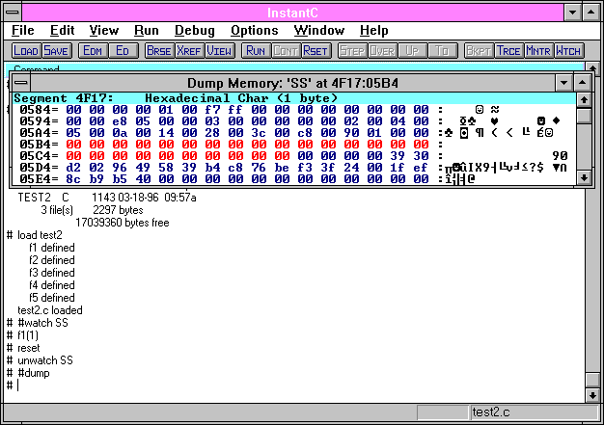Click the Trce trace button
Screen dimensions: 604x425
coord(508,50)
